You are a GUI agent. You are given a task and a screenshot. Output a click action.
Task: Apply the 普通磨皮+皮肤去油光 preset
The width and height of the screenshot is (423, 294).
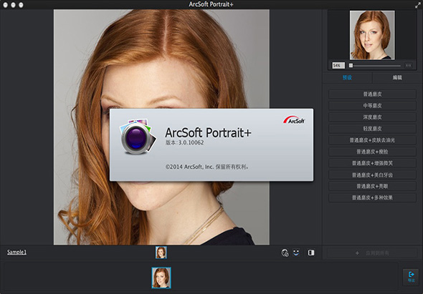coord(372,140)
